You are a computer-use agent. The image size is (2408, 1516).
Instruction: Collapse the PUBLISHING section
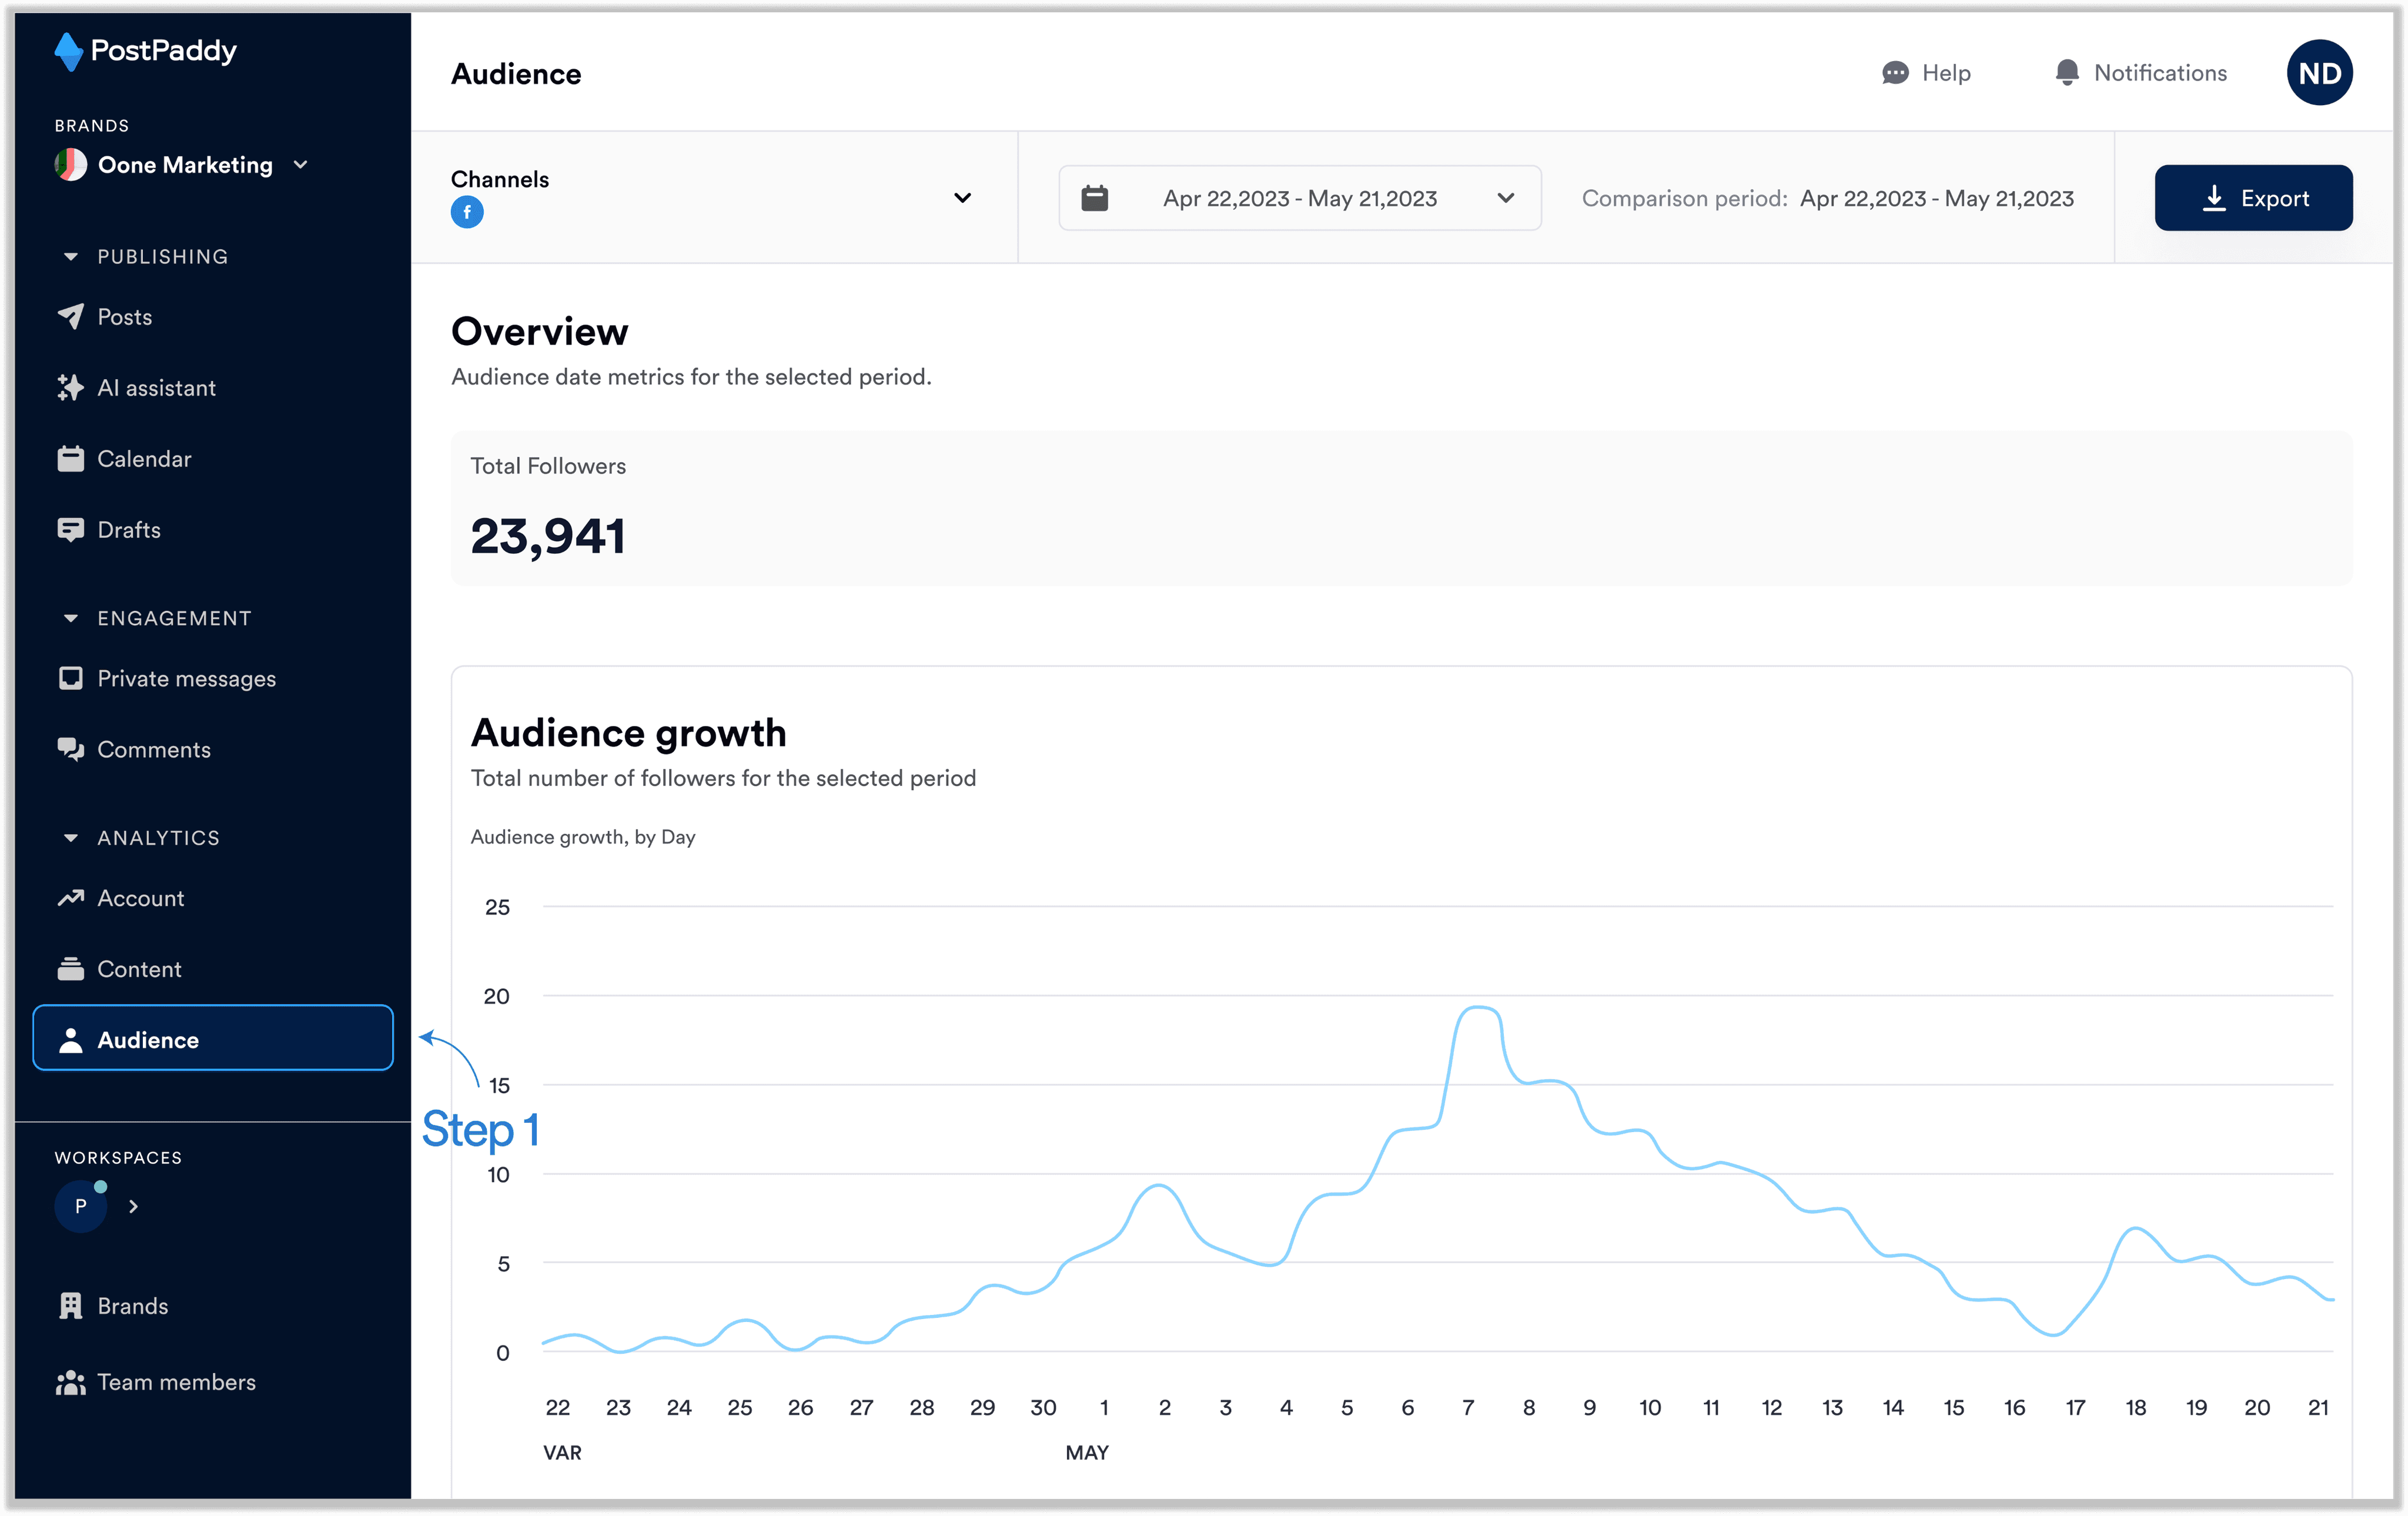point(70,257)
